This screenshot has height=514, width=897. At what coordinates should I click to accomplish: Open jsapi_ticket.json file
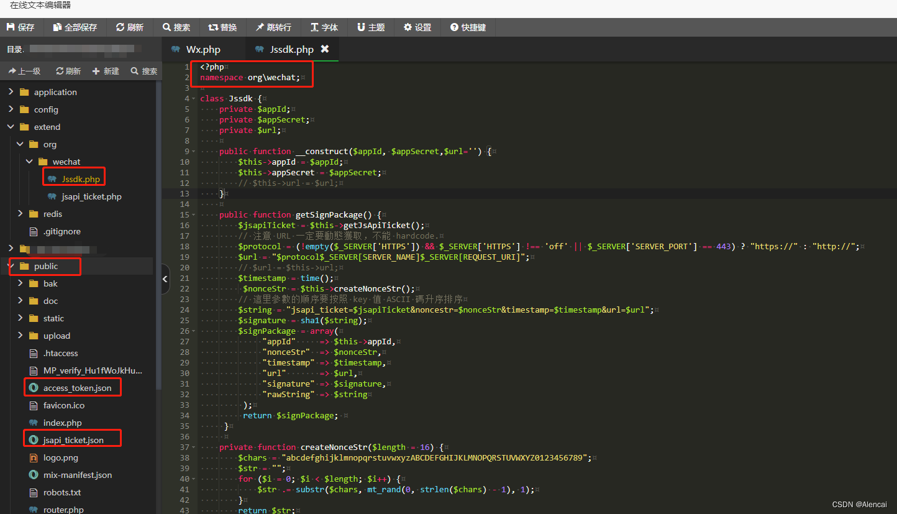(x=73, y=440)
